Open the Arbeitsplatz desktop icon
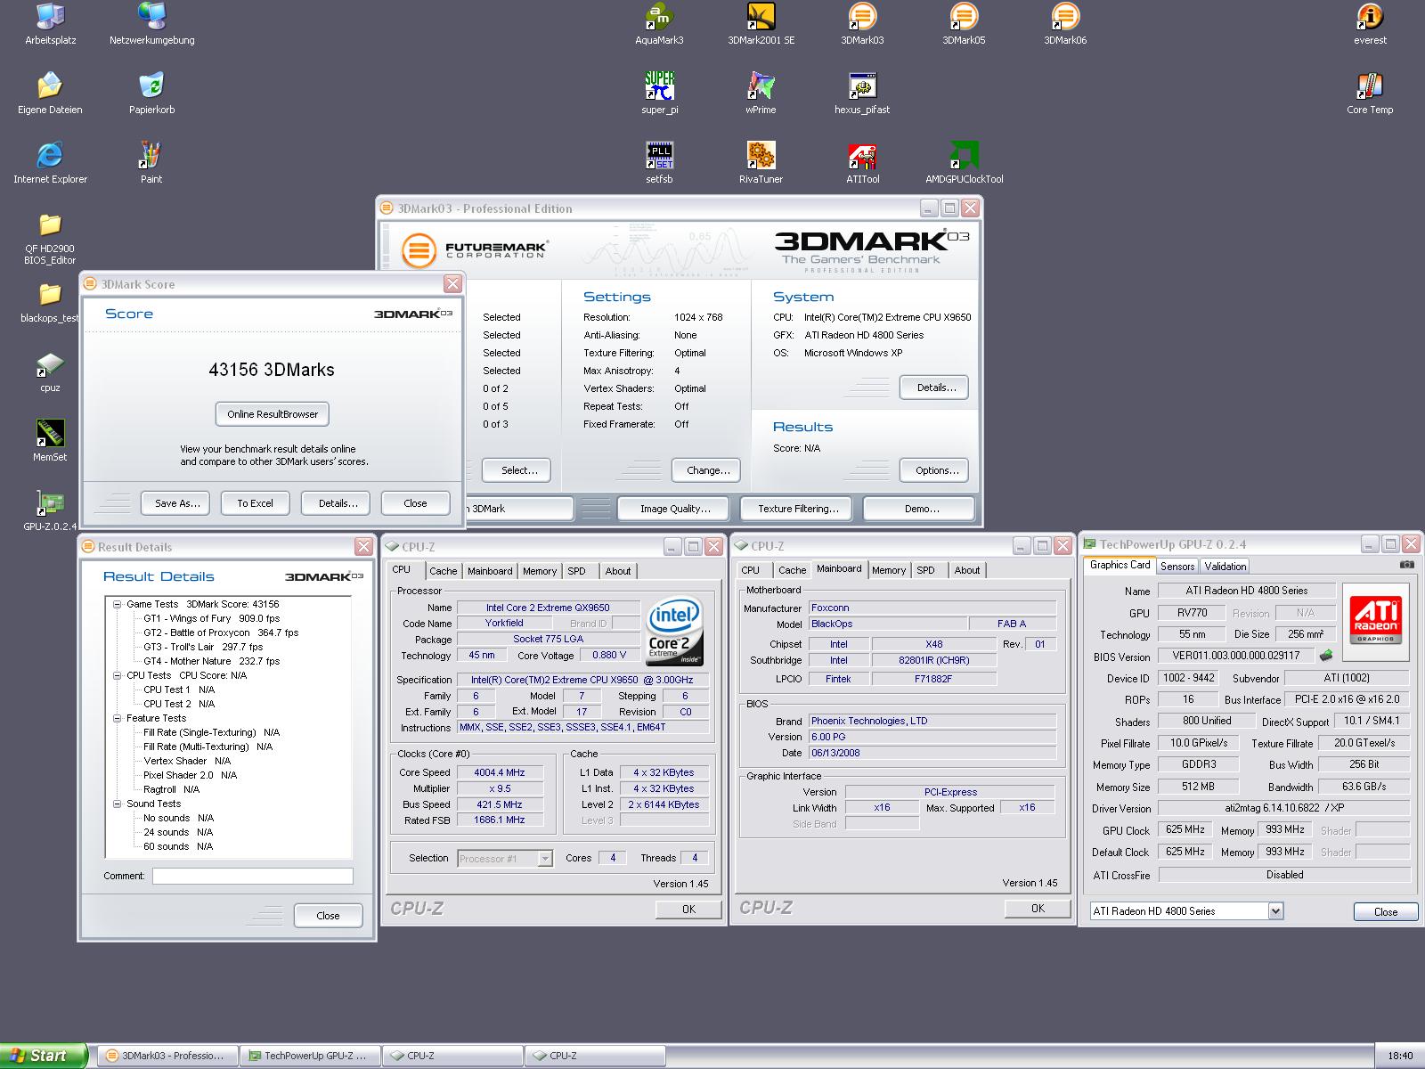 [x=50, y=24]
